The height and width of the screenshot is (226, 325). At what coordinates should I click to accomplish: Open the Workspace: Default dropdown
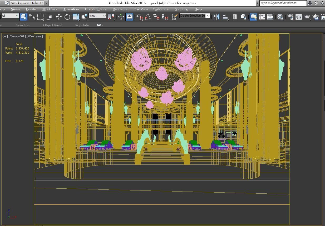(x=27, y=3)
